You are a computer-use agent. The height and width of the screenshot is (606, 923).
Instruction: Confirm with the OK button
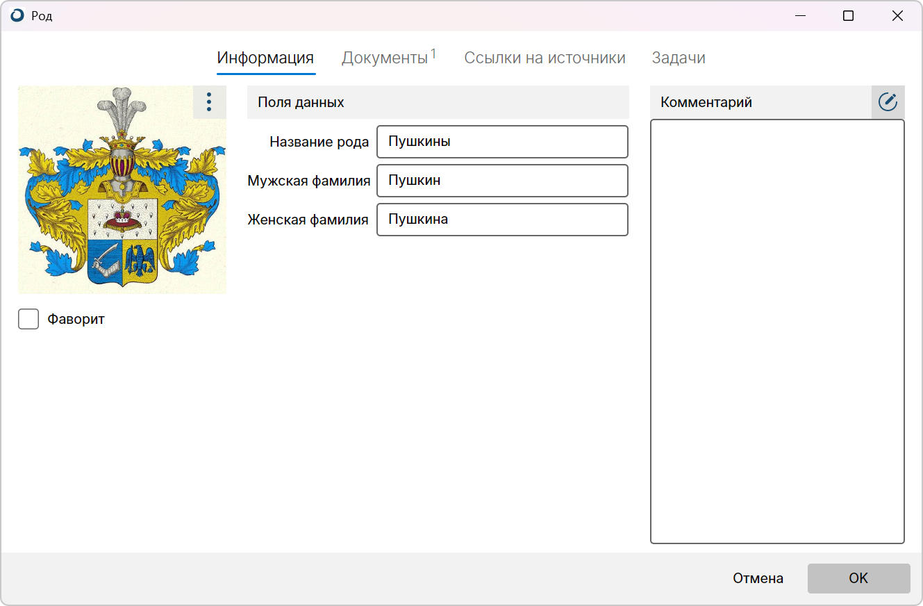click(x=858, y=578)
